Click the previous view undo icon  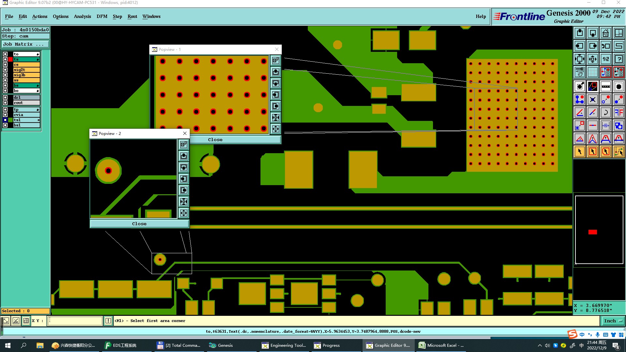click(605, 46)
